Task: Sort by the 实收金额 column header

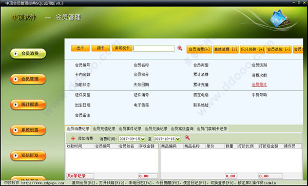Action: (x=148, y=146)
